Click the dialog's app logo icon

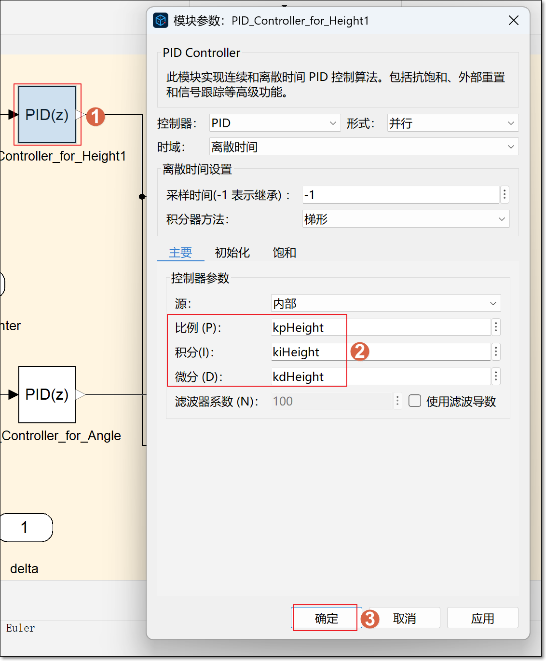coord(161,20)
